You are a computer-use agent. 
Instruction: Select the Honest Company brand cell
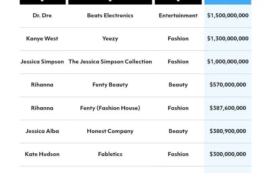click(110, 131)
